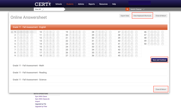Select answer A for question 1

coord(18,32)
